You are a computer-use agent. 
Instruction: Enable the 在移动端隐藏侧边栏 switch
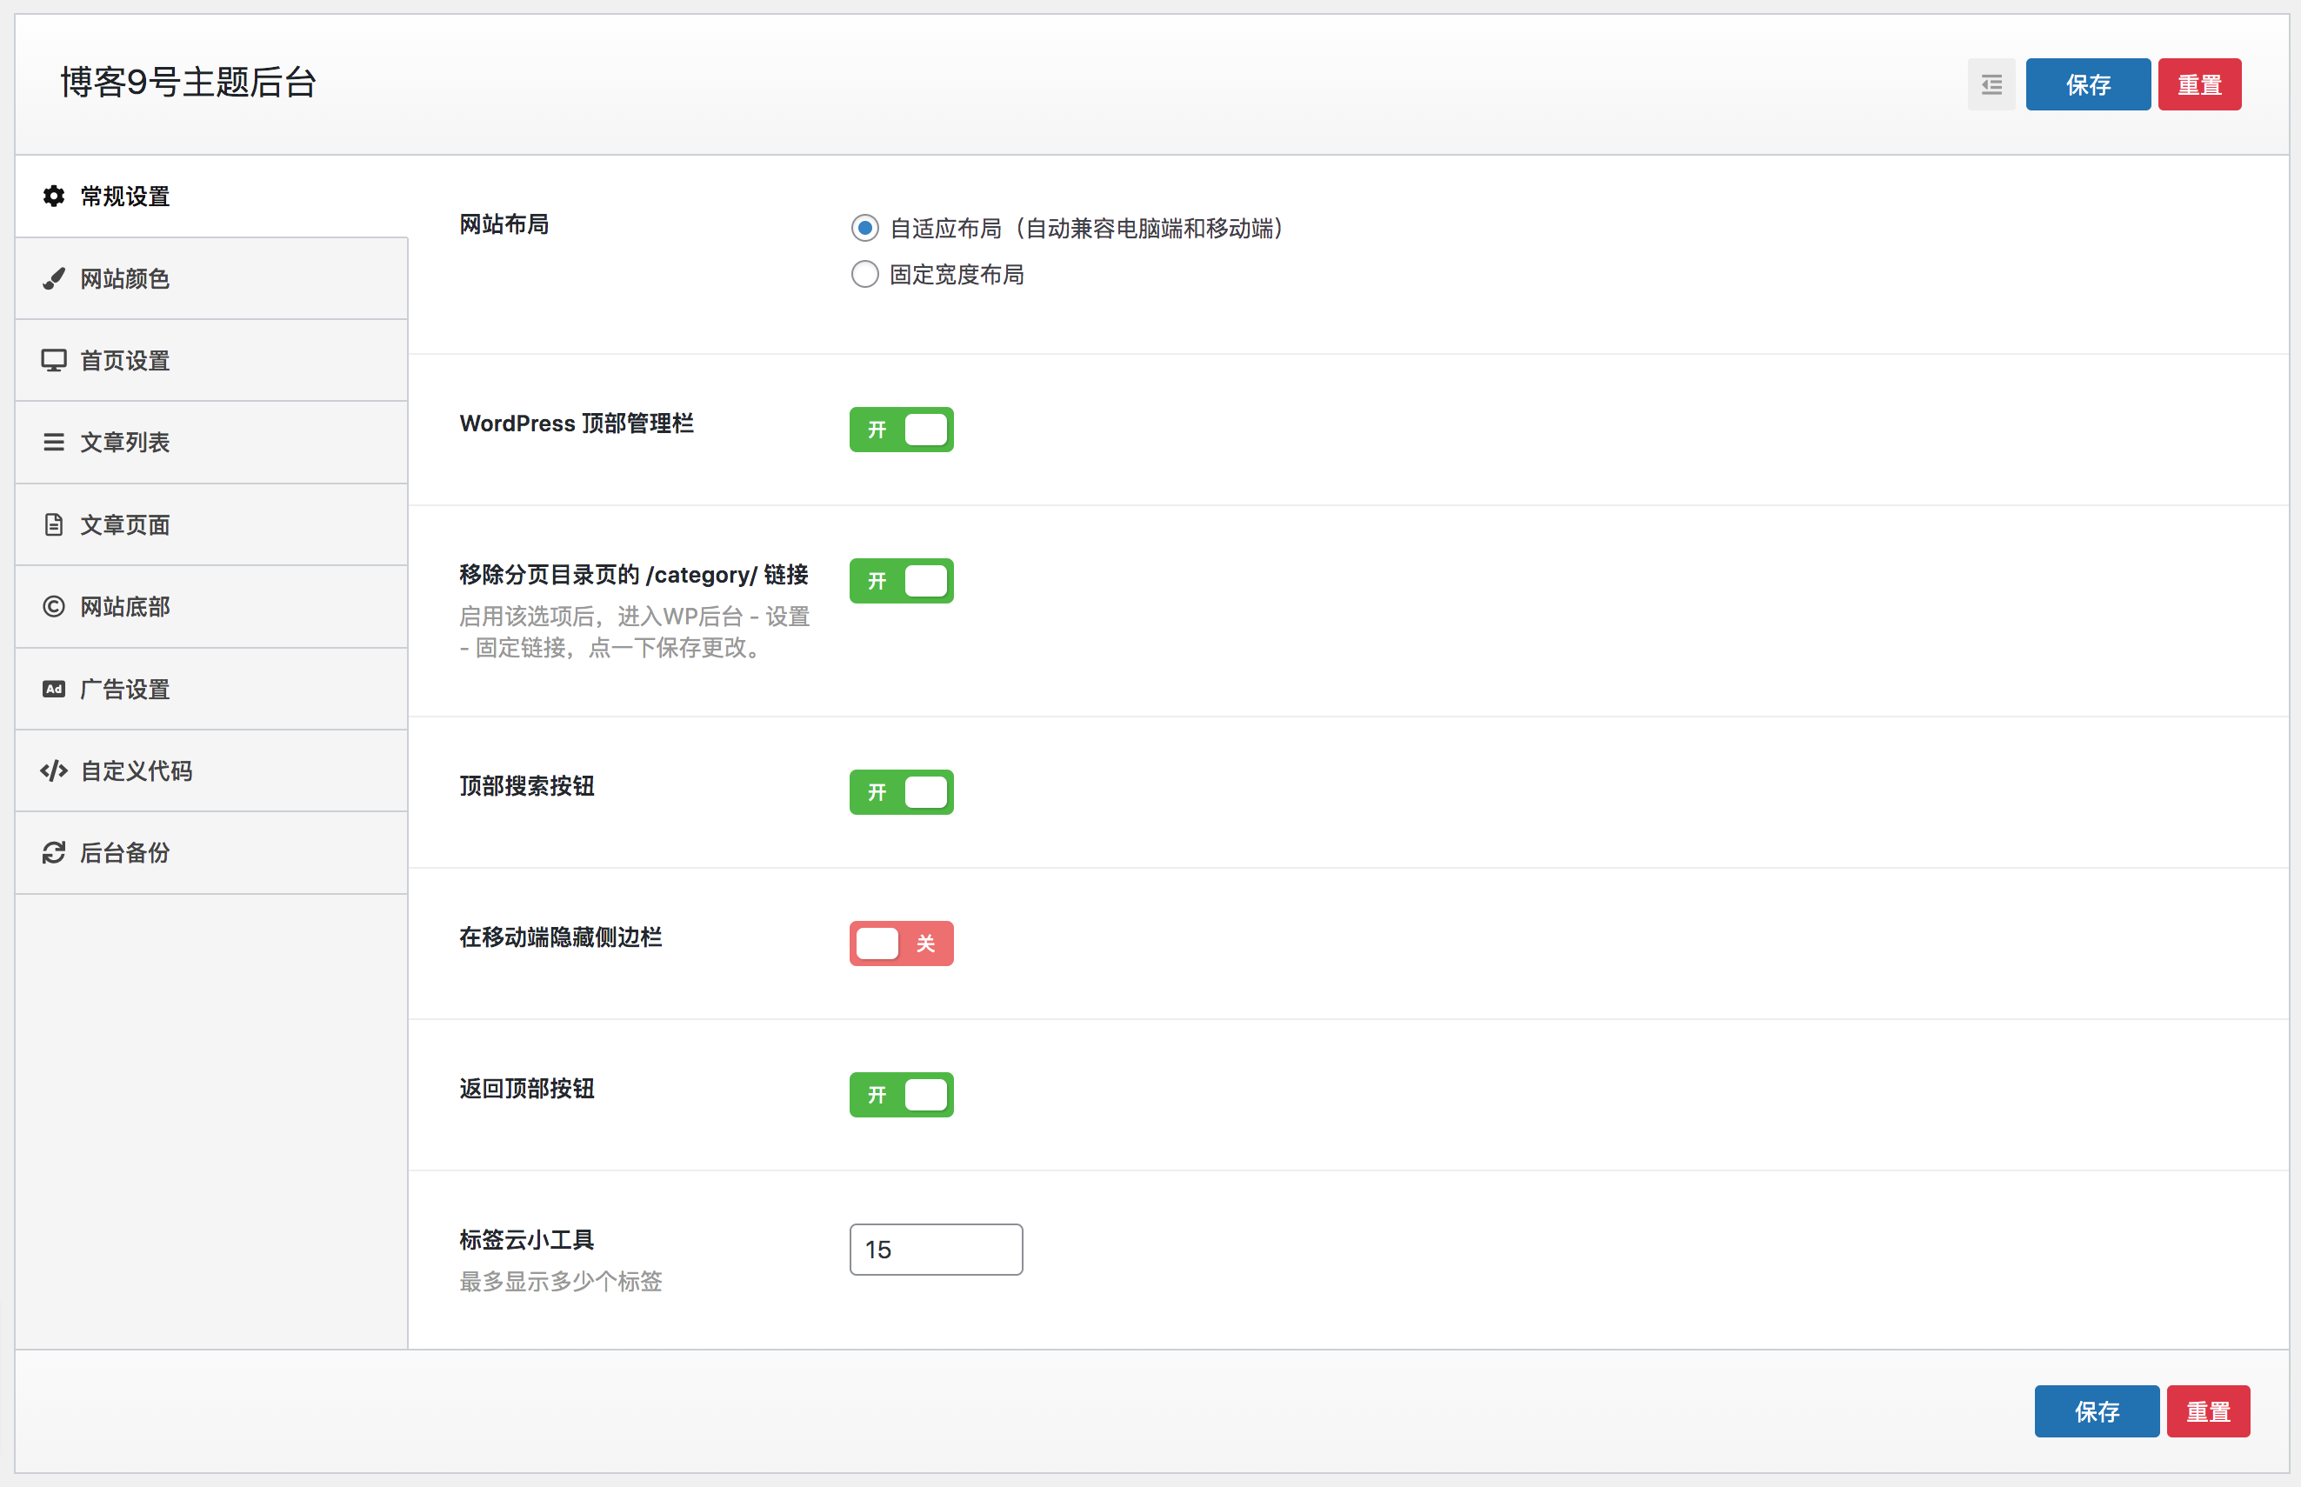pyautogui.click(x=902, y=944)
